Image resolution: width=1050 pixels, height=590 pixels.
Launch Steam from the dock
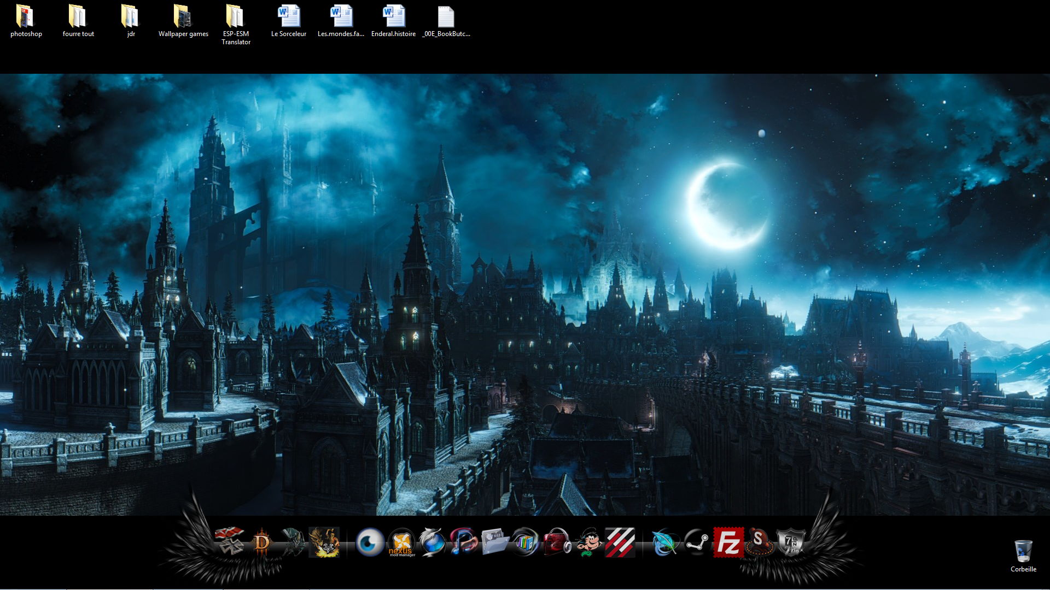coord(697,542)
